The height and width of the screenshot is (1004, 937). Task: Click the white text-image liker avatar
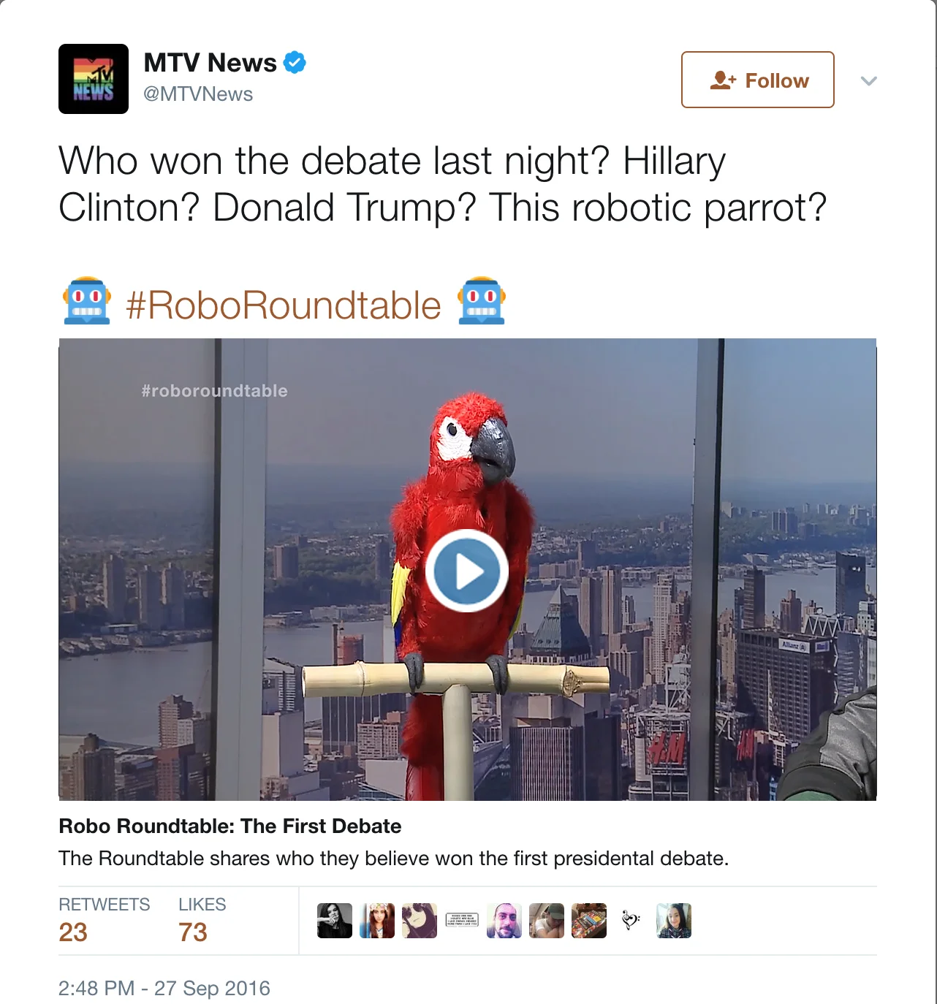(x=462, y=921)
